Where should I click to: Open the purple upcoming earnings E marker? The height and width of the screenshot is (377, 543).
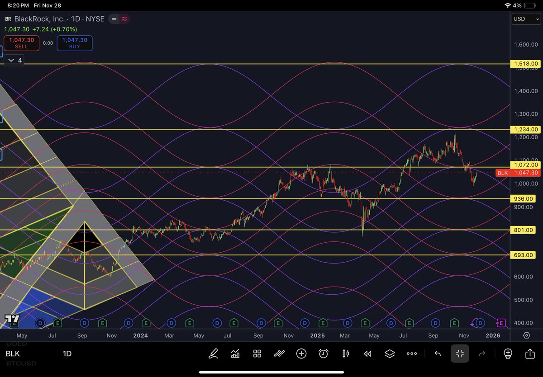501,323
